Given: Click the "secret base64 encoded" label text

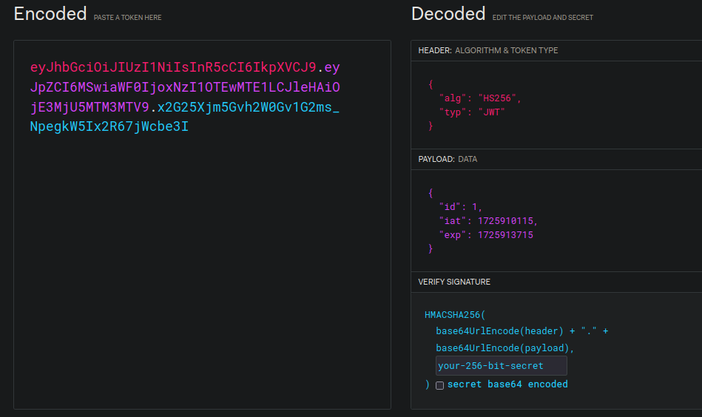Looking at the screenshot, I should click(507, 384).
